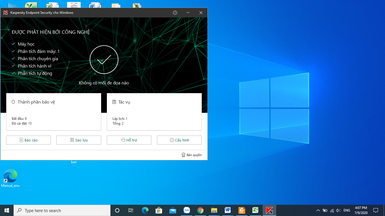This screenshot has width=385, height=216.
Task: Open Zalo from the taskbar
Action: pyautogui.click(x=187, y=210)
